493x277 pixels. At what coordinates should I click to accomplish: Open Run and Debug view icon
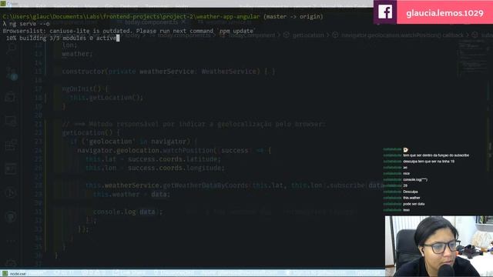[11, 97]
